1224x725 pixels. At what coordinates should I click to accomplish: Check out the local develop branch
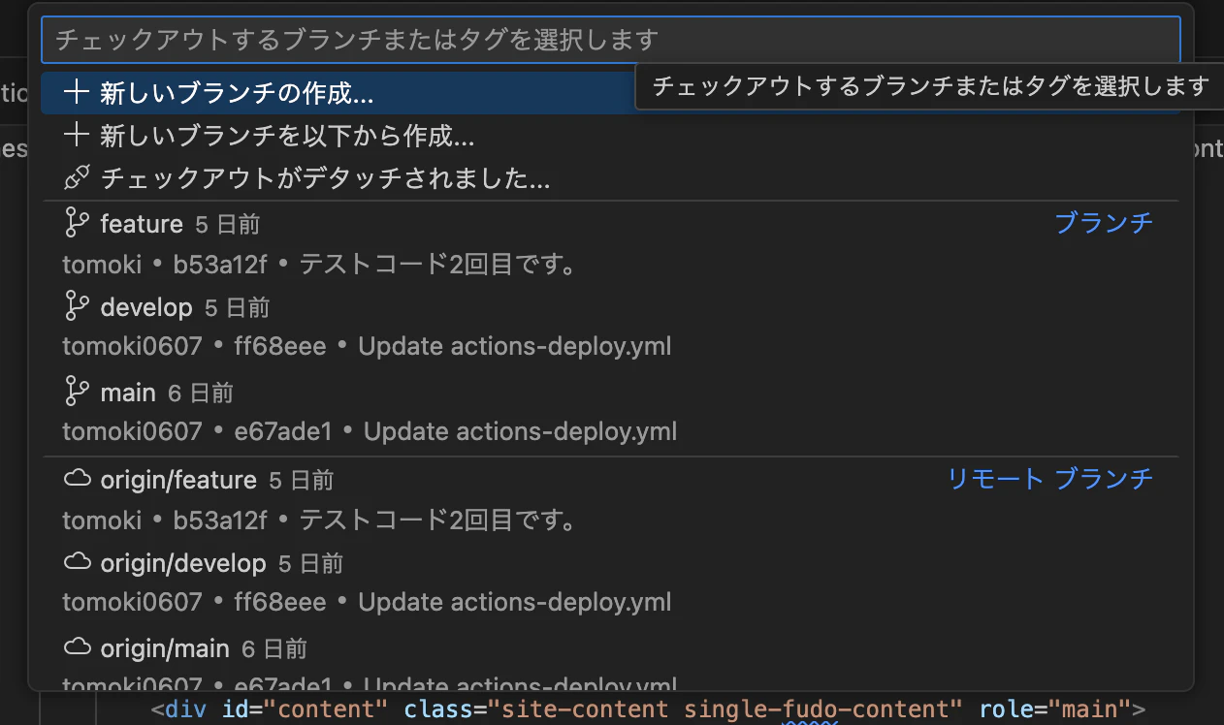(x=611, y=327)
